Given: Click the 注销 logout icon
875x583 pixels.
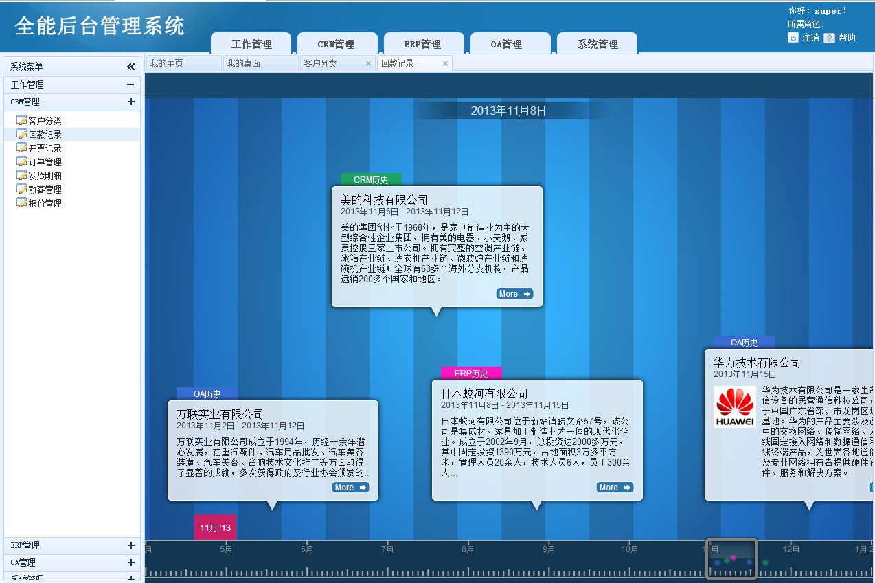Looking at the screenshot, I should coord(793,38).
